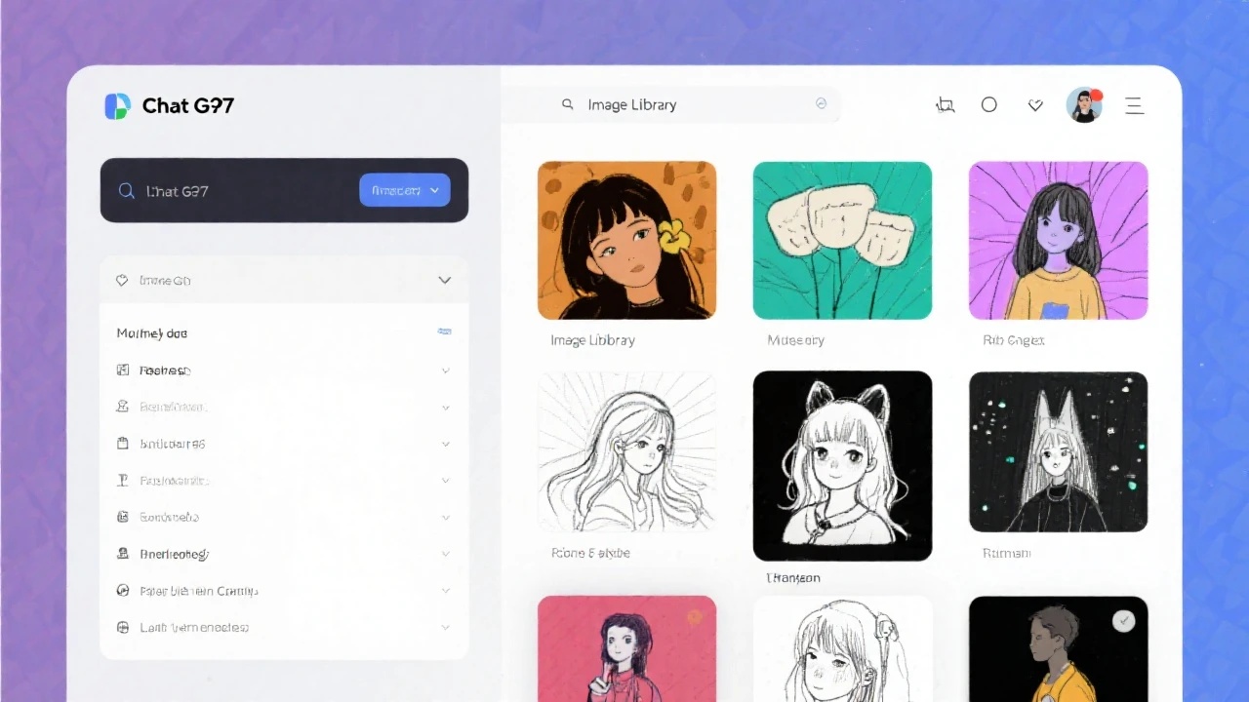Open the blue dropdown button in dark search bar
Viewport: 1249px width, 702px height.
click(x=405, y=190)
